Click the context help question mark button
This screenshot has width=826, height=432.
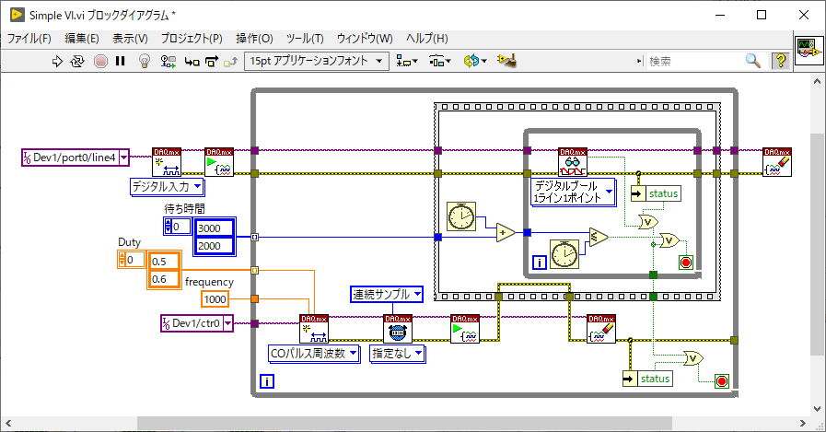[x=780, y=61]
